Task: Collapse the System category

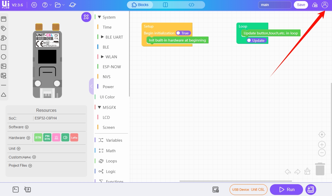Action: [99, 17]
